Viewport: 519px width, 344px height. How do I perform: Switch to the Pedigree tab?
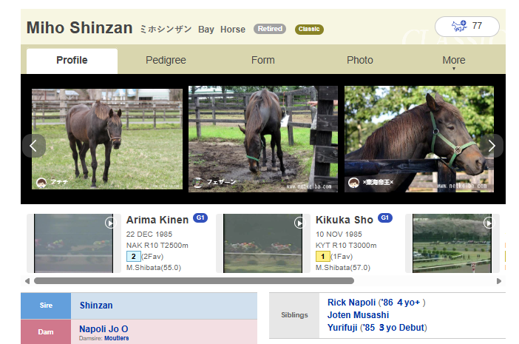[x=166, y=60]
